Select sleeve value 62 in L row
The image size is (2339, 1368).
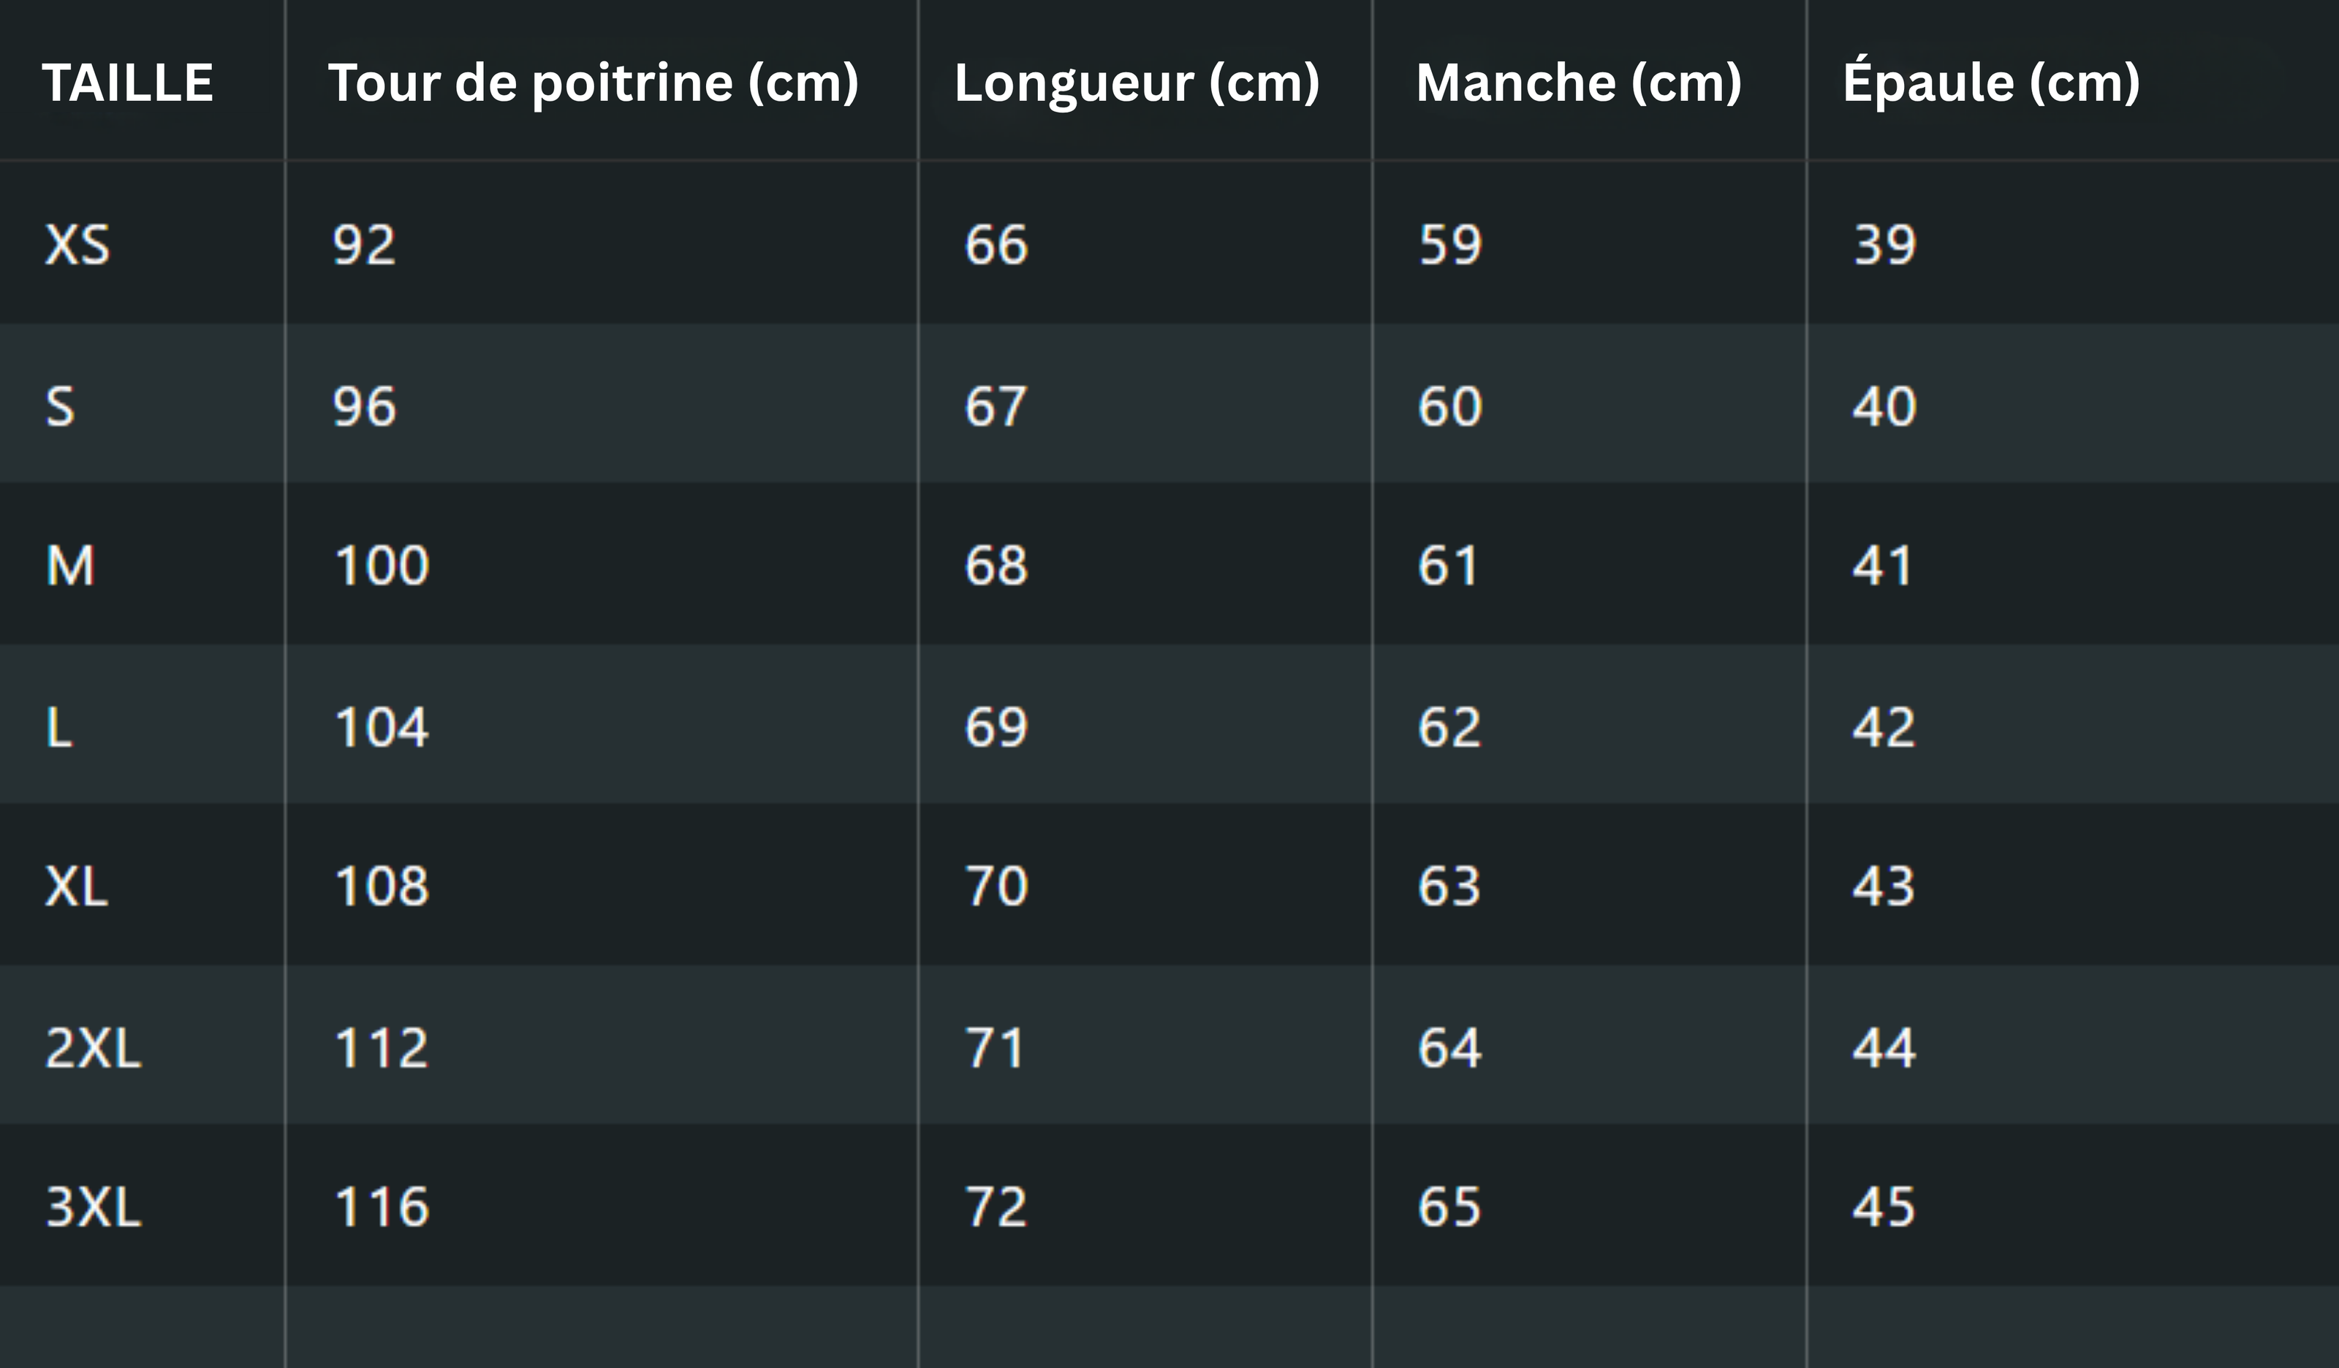(x=1449, y=726)
